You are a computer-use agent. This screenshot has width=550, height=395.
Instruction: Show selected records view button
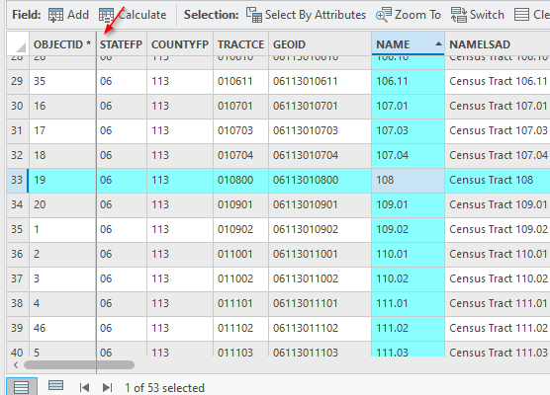click(x=55, y=386)
